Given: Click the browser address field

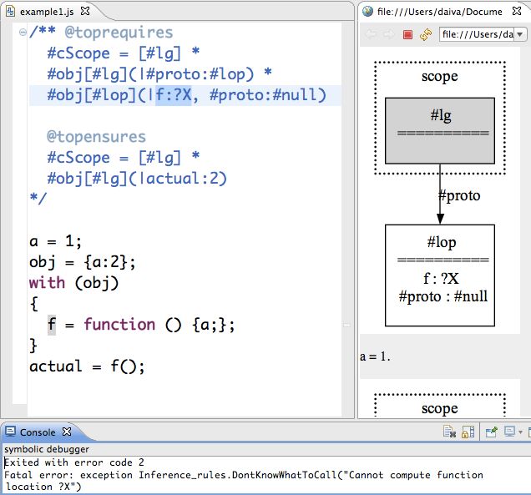Looking at the screenshot, I should click(x=478, y=34).
